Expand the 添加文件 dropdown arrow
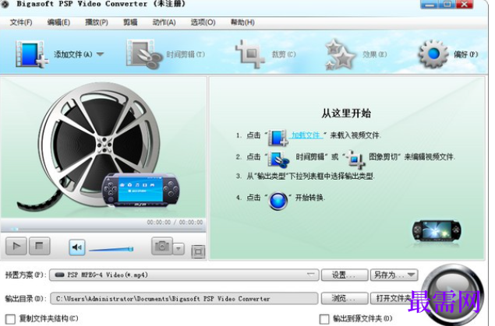Screen dimensions: 495x326 point(100,54)
